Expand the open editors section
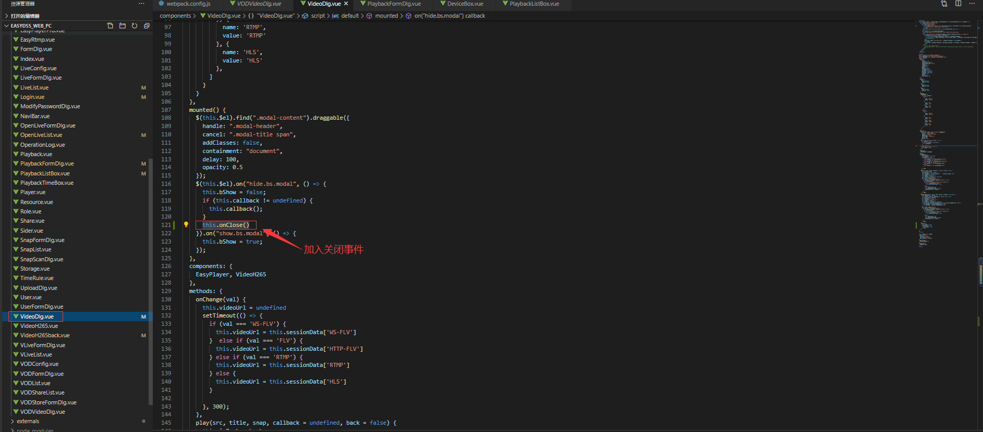 [25, 16]
